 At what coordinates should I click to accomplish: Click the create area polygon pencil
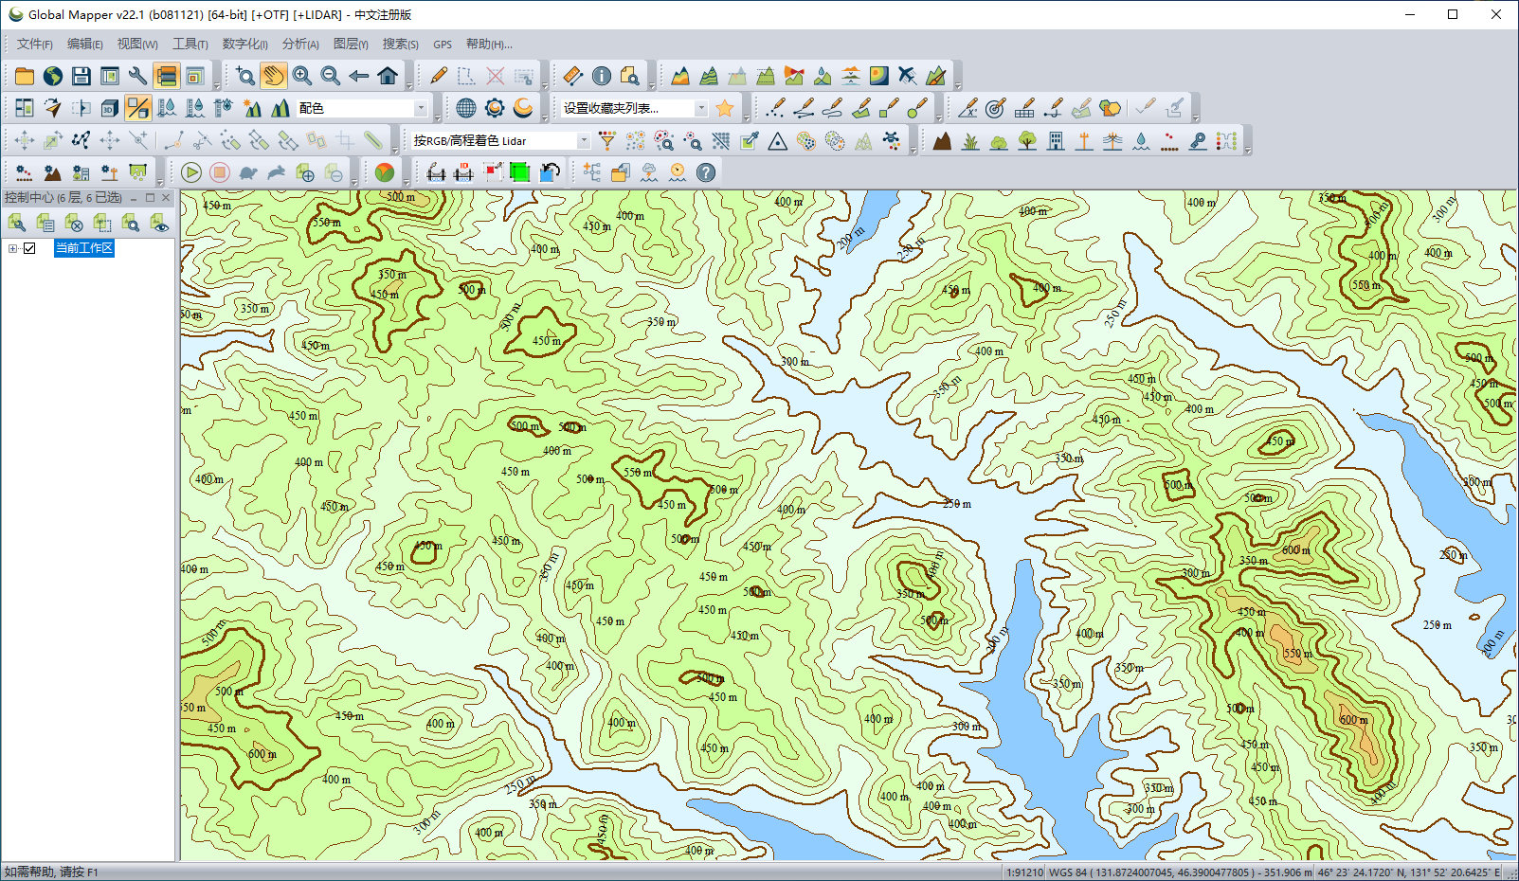click(861, 108)
